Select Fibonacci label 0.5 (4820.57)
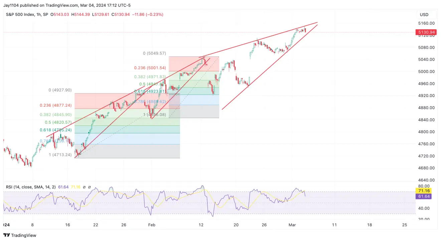 coord(58,122)
